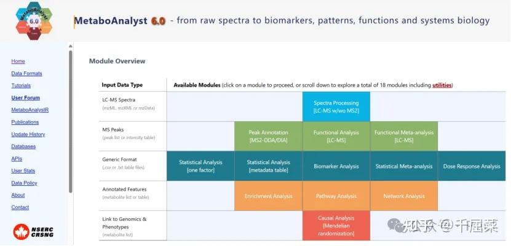This screenshot has height=246, width=511.
Task: Select Functional Analysis LC-MS module
Action: 336,136
